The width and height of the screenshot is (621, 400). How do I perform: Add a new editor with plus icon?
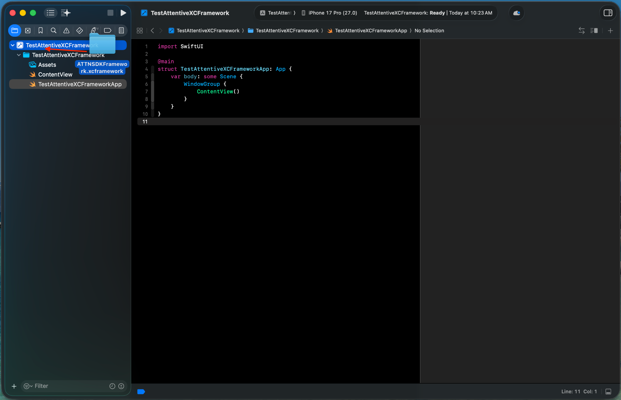(x=610, y=31)
